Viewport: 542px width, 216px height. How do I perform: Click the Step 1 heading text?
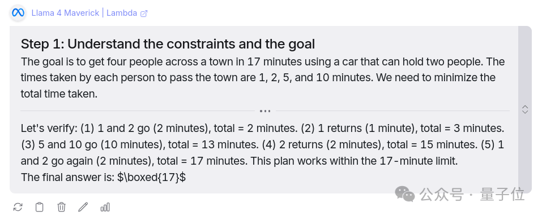coord(168,45)
